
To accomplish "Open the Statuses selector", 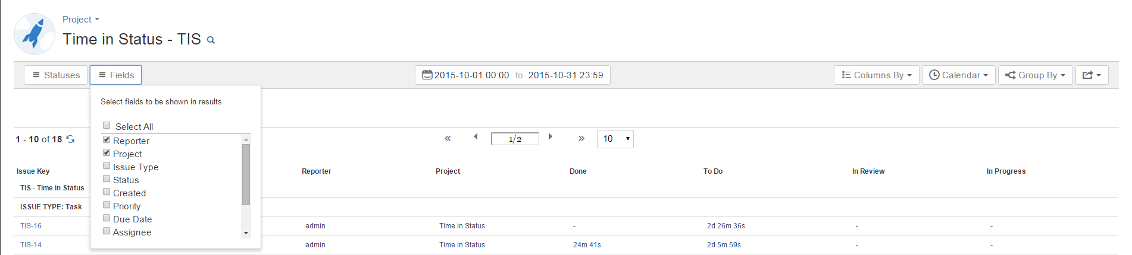I will coord(56,75).
